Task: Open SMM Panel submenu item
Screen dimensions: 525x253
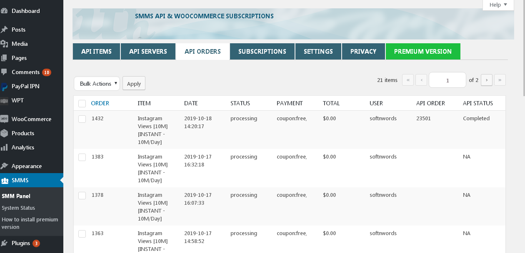Action: 16,196
